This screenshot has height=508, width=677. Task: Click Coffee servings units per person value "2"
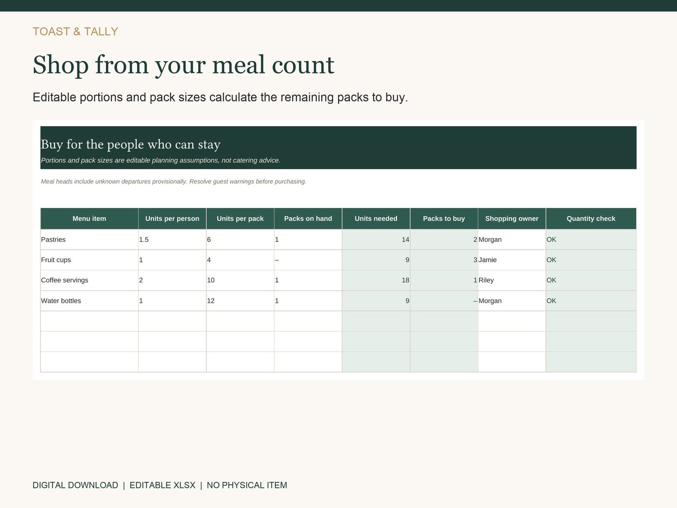coord(172,280)
